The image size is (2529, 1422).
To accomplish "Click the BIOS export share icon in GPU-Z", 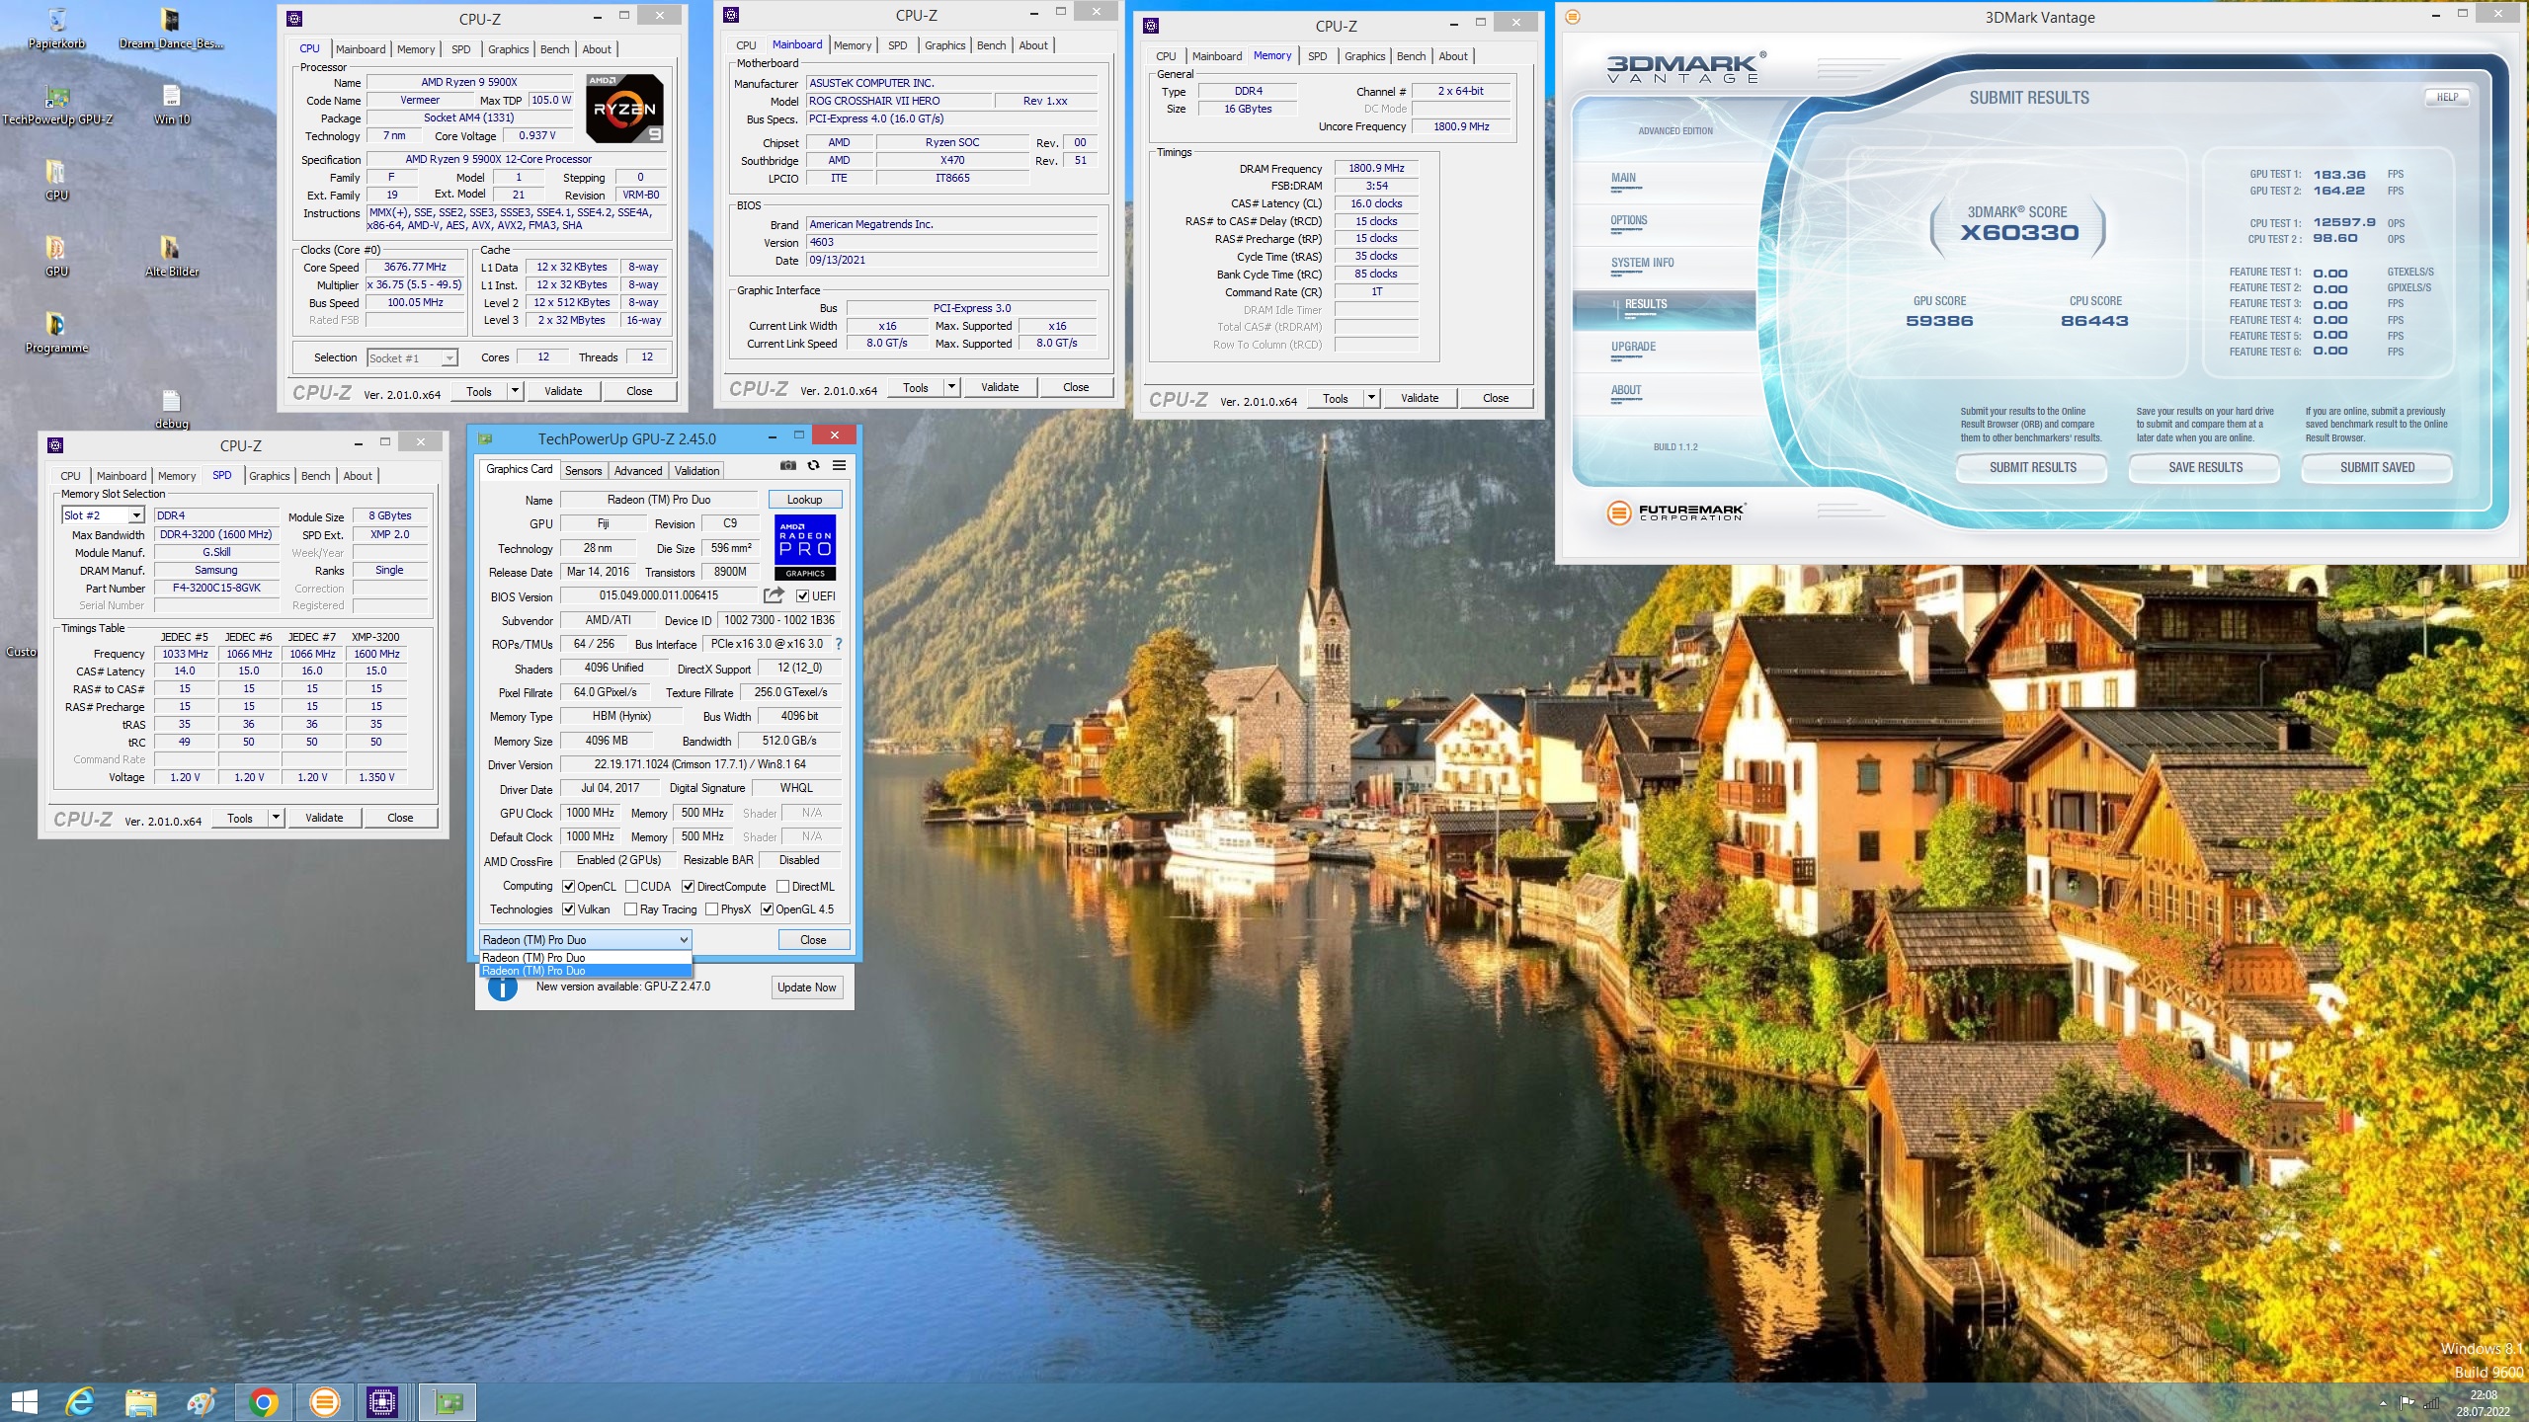I will tap(774, 595).
